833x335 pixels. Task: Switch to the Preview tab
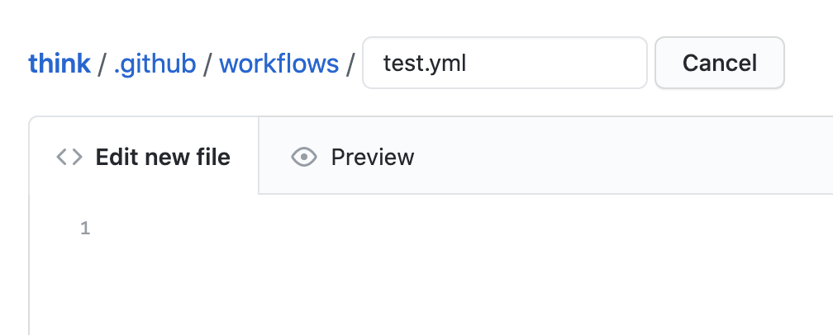[x=352, y=158]
